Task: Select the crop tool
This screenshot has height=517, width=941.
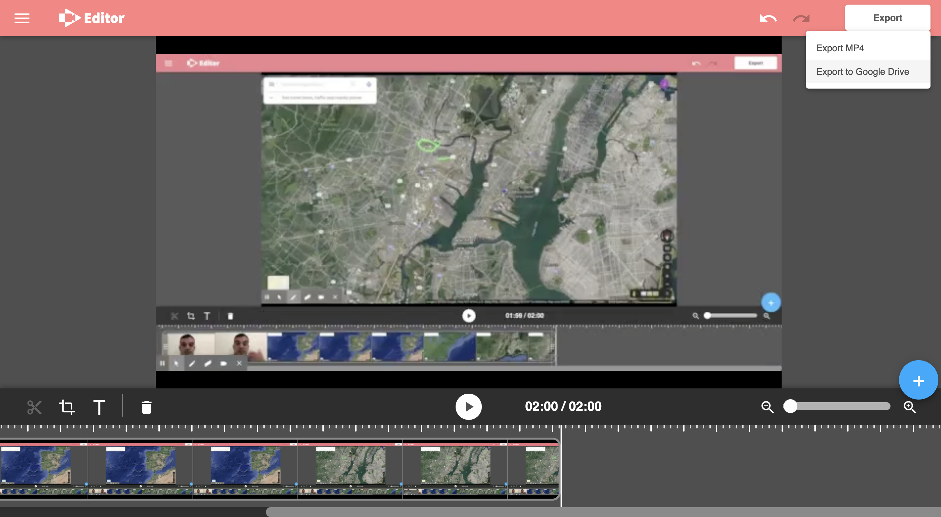Action: click(x=67, y=407)
